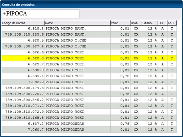Click the IPPT column header

pos(172,23)
